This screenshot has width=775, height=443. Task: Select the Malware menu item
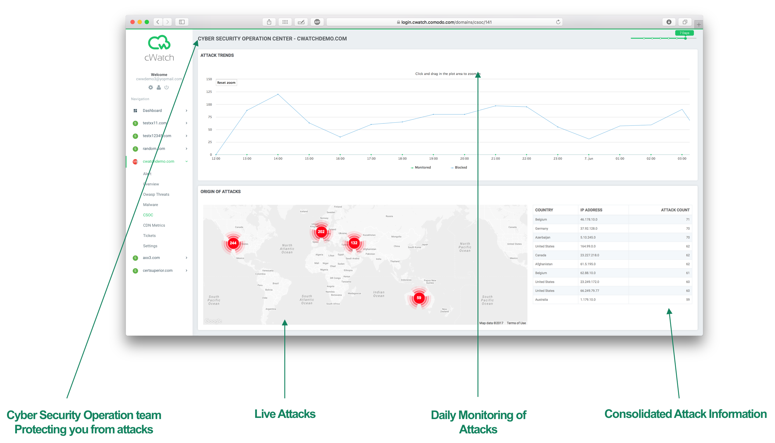click(x=150, y=205)
